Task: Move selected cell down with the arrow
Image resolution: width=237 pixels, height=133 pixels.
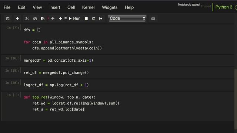Action: tap(60, 18)
